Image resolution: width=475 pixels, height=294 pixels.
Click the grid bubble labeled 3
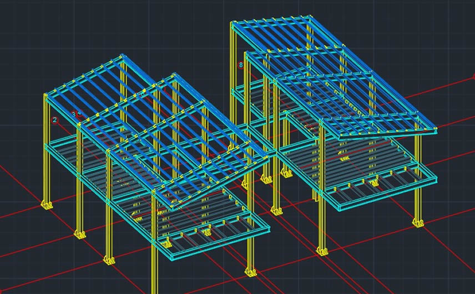pyautogui.click(x=74, y=114)
